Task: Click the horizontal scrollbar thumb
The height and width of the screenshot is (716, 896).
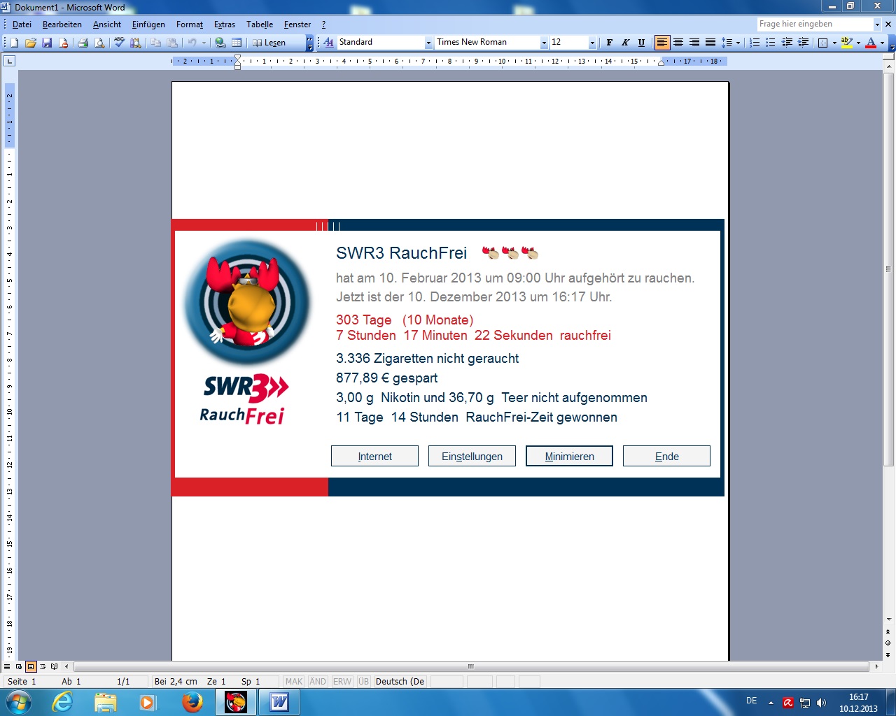Action: point(471,666)
